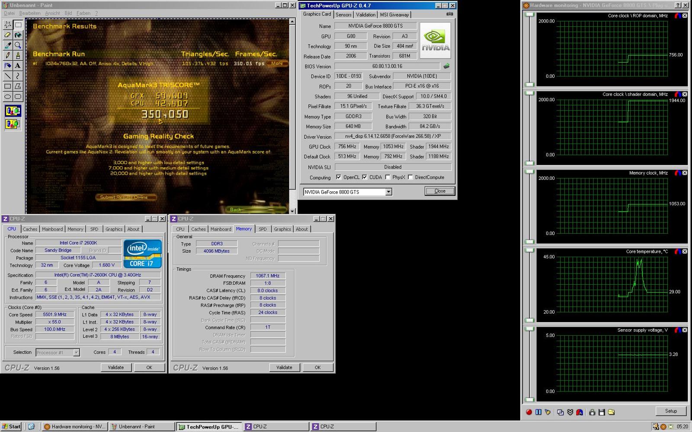Image resolution: width=692 pixels, height=432 pixels.
Task: Select the Ellipse shape tool
Action: (x=8, y=97)
